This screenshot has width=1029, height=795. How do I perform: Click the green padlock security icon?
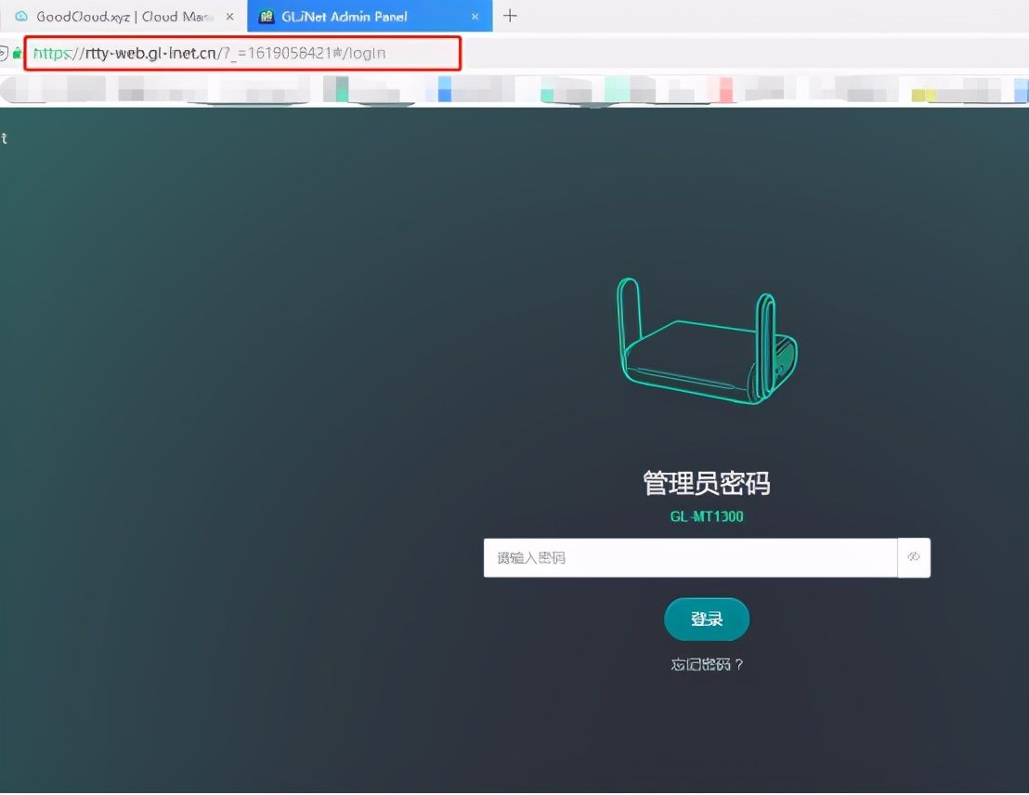(x=17, y=53)
